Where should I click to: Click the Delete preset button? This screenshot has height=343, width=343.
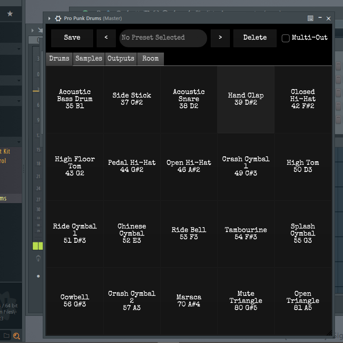click(255, 38)
